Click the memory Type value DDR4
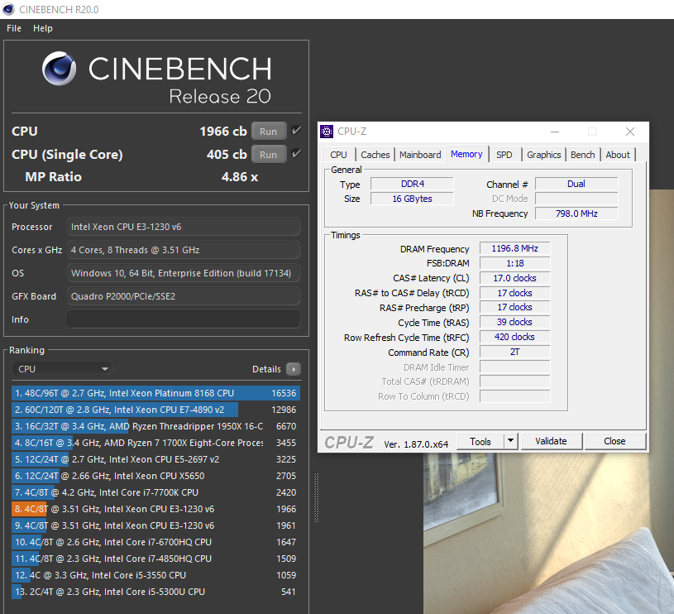The image size is (674, 614). point(412,184)
